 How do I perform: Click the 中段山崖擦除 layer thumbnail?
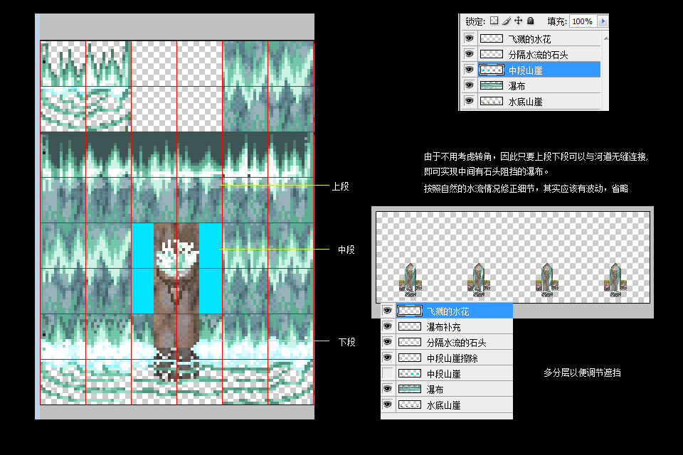point(410,358)
